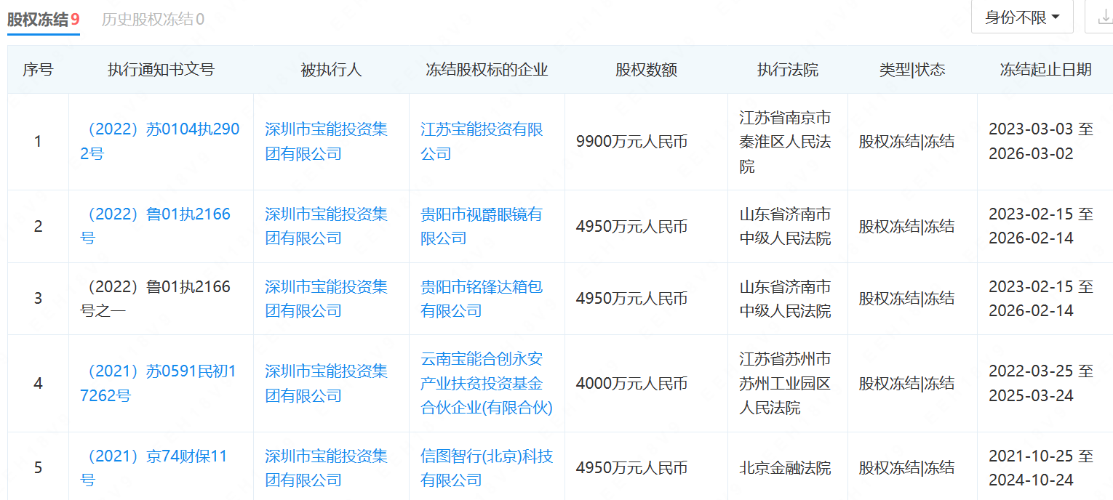Click sequence number 2 cell

click(38, 227)
